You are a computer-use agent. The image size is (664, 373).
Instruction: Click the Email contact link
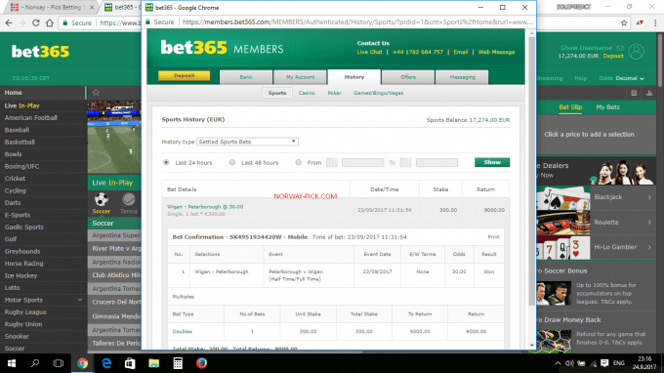(460, 52)
